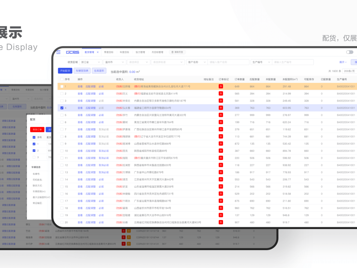Select 季度目标 tab in back window
The height and width of the screenshot is (268, 357).
coord(15,90)
